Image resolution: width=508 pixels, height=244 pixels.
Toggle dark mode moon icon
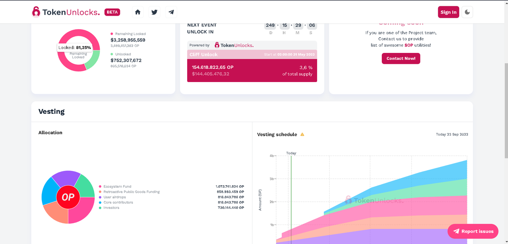(x=467, y=12)
